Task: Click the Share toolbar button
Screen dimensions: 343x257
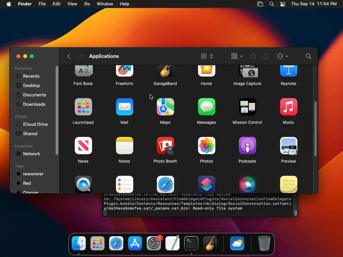Action: click(253, 56)
